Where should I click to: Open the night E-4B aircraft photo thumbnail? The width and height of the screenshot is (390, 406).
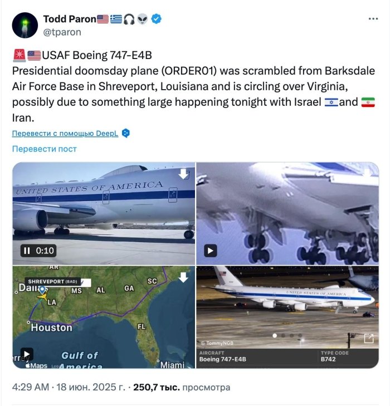point(287,307)
